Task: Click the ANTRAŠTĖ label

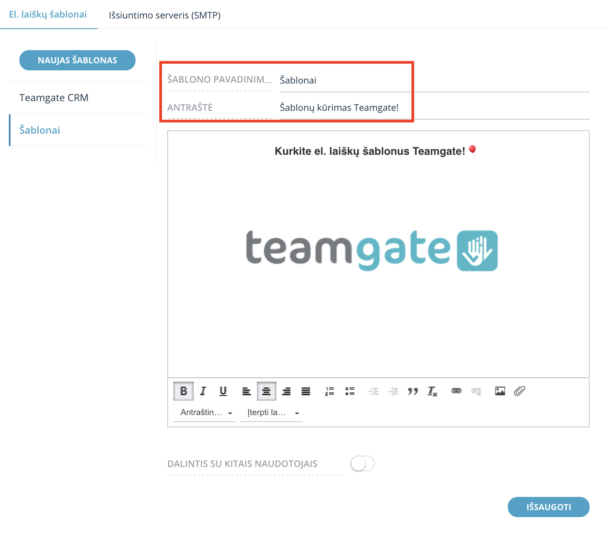Action: [190, 107]
